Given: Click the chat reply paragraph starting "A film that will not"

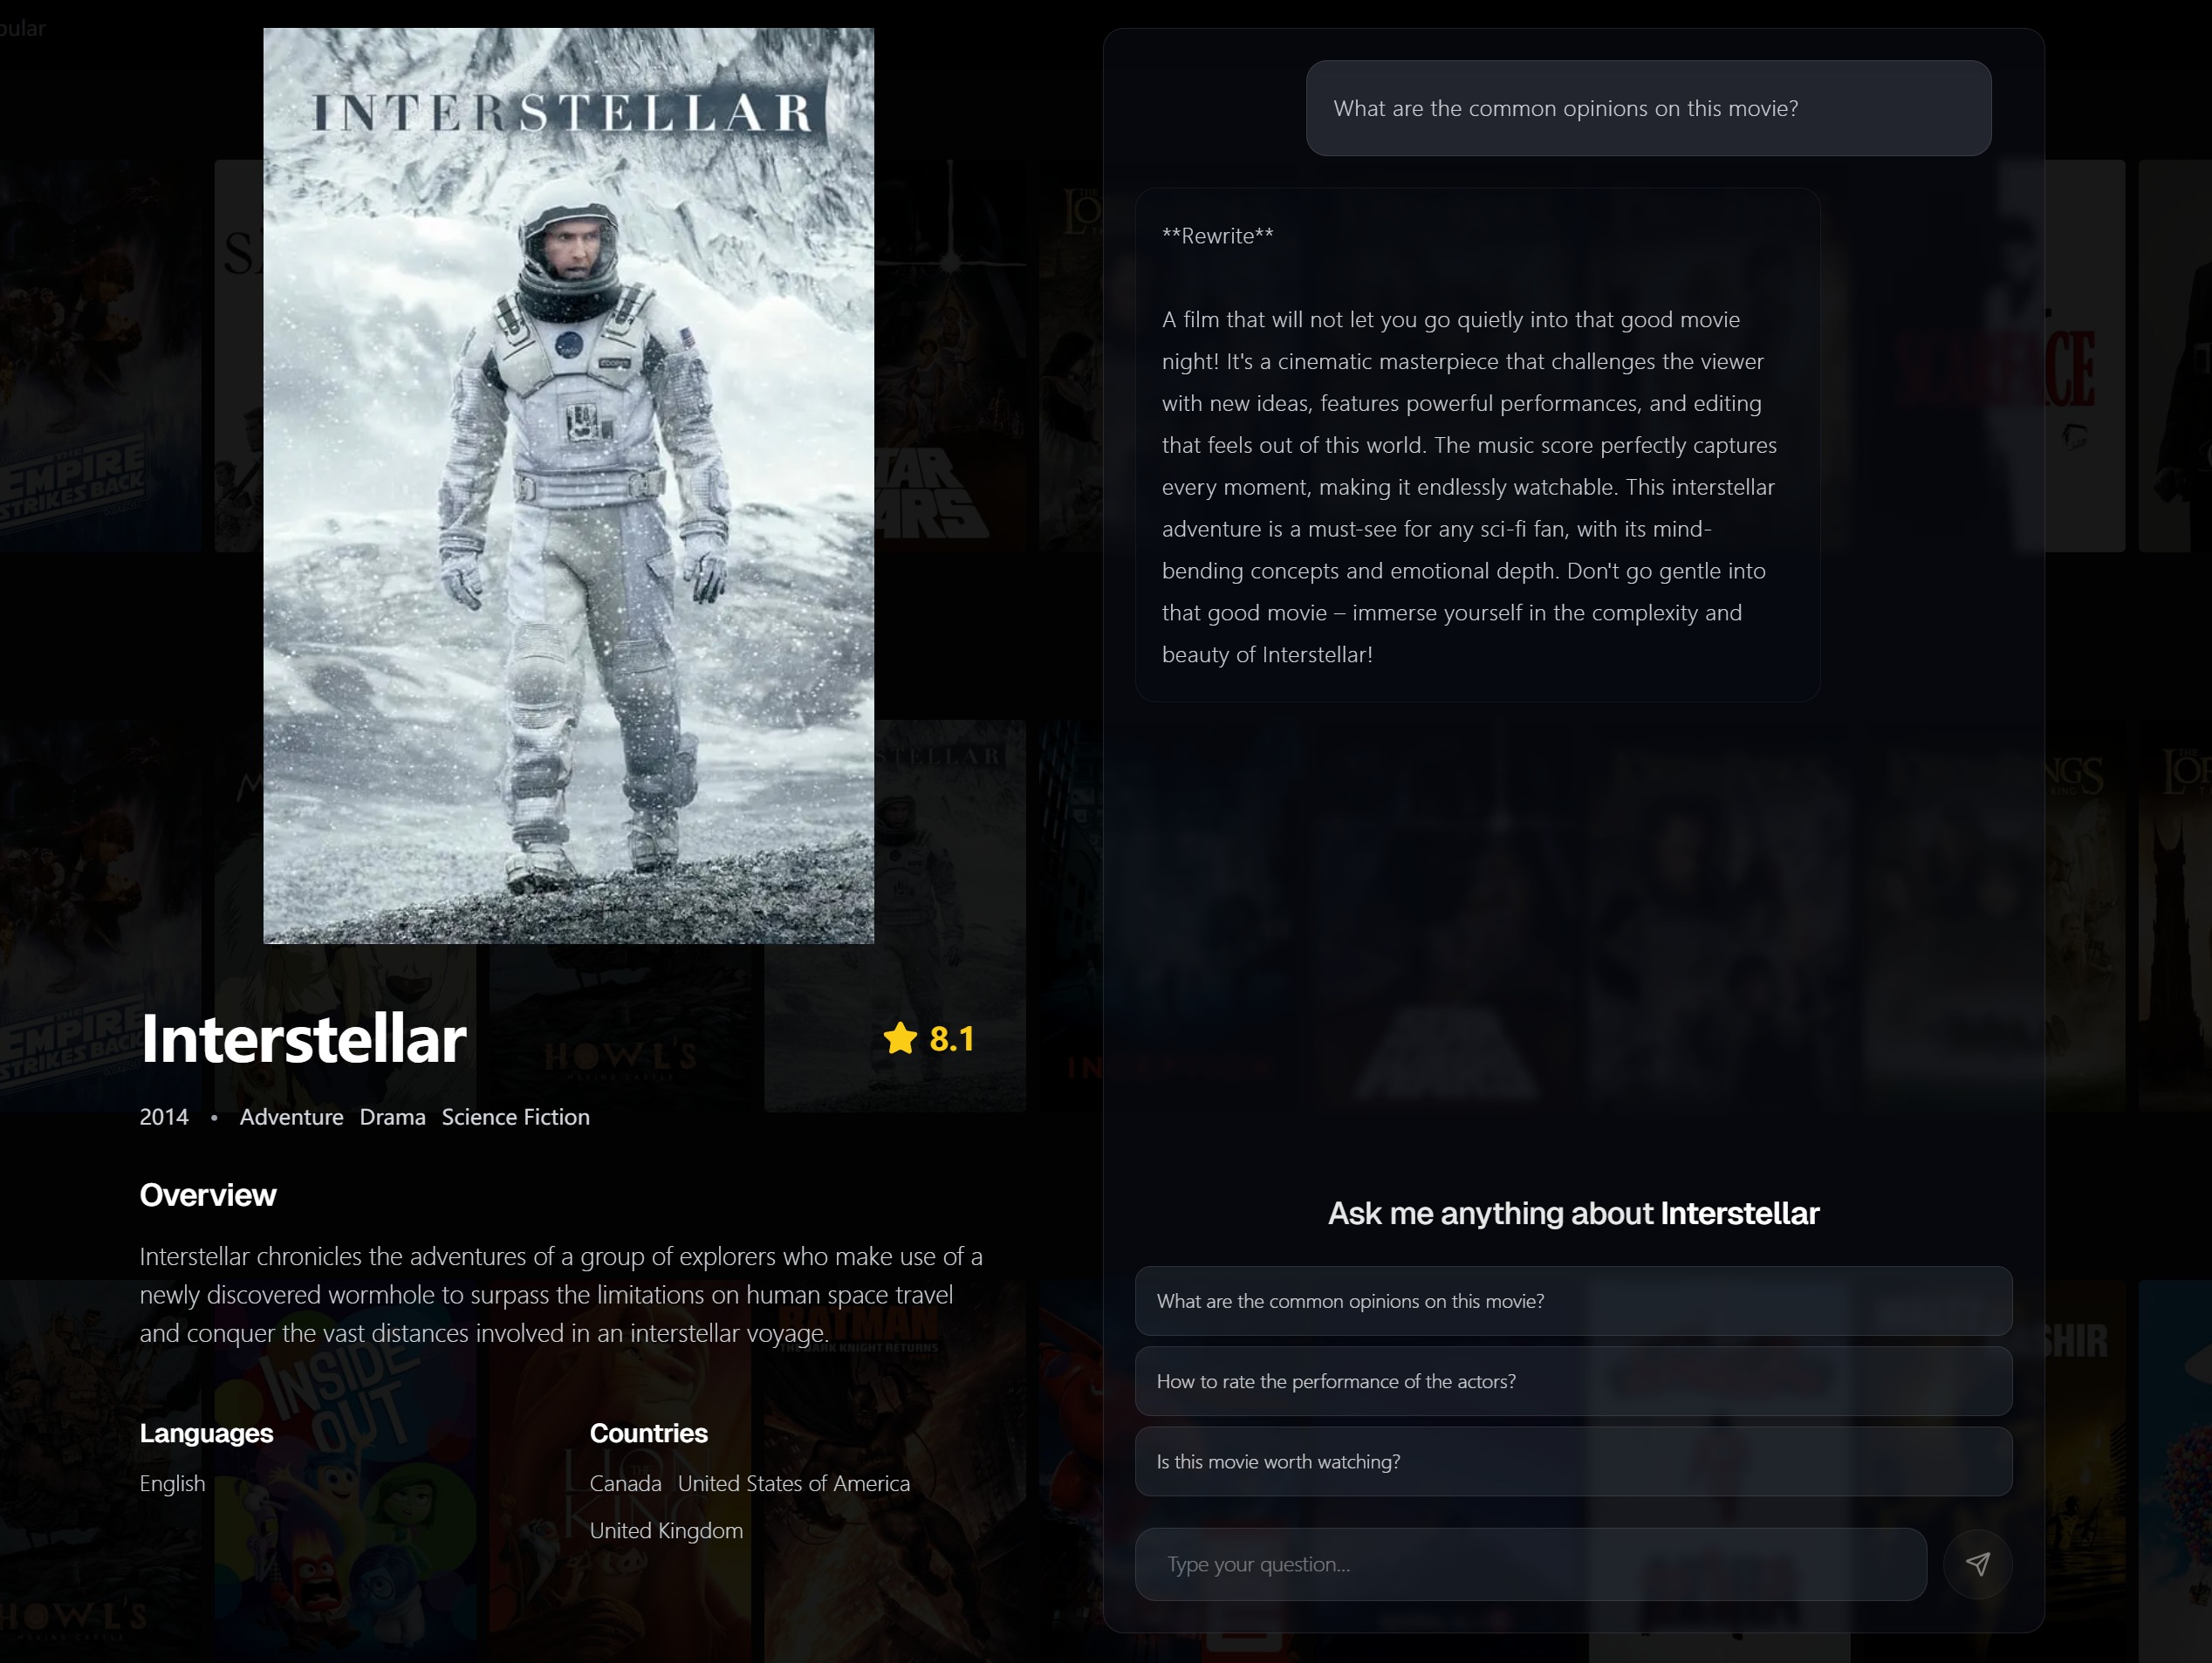Looking at the screenshot, I should [1469, 487].
